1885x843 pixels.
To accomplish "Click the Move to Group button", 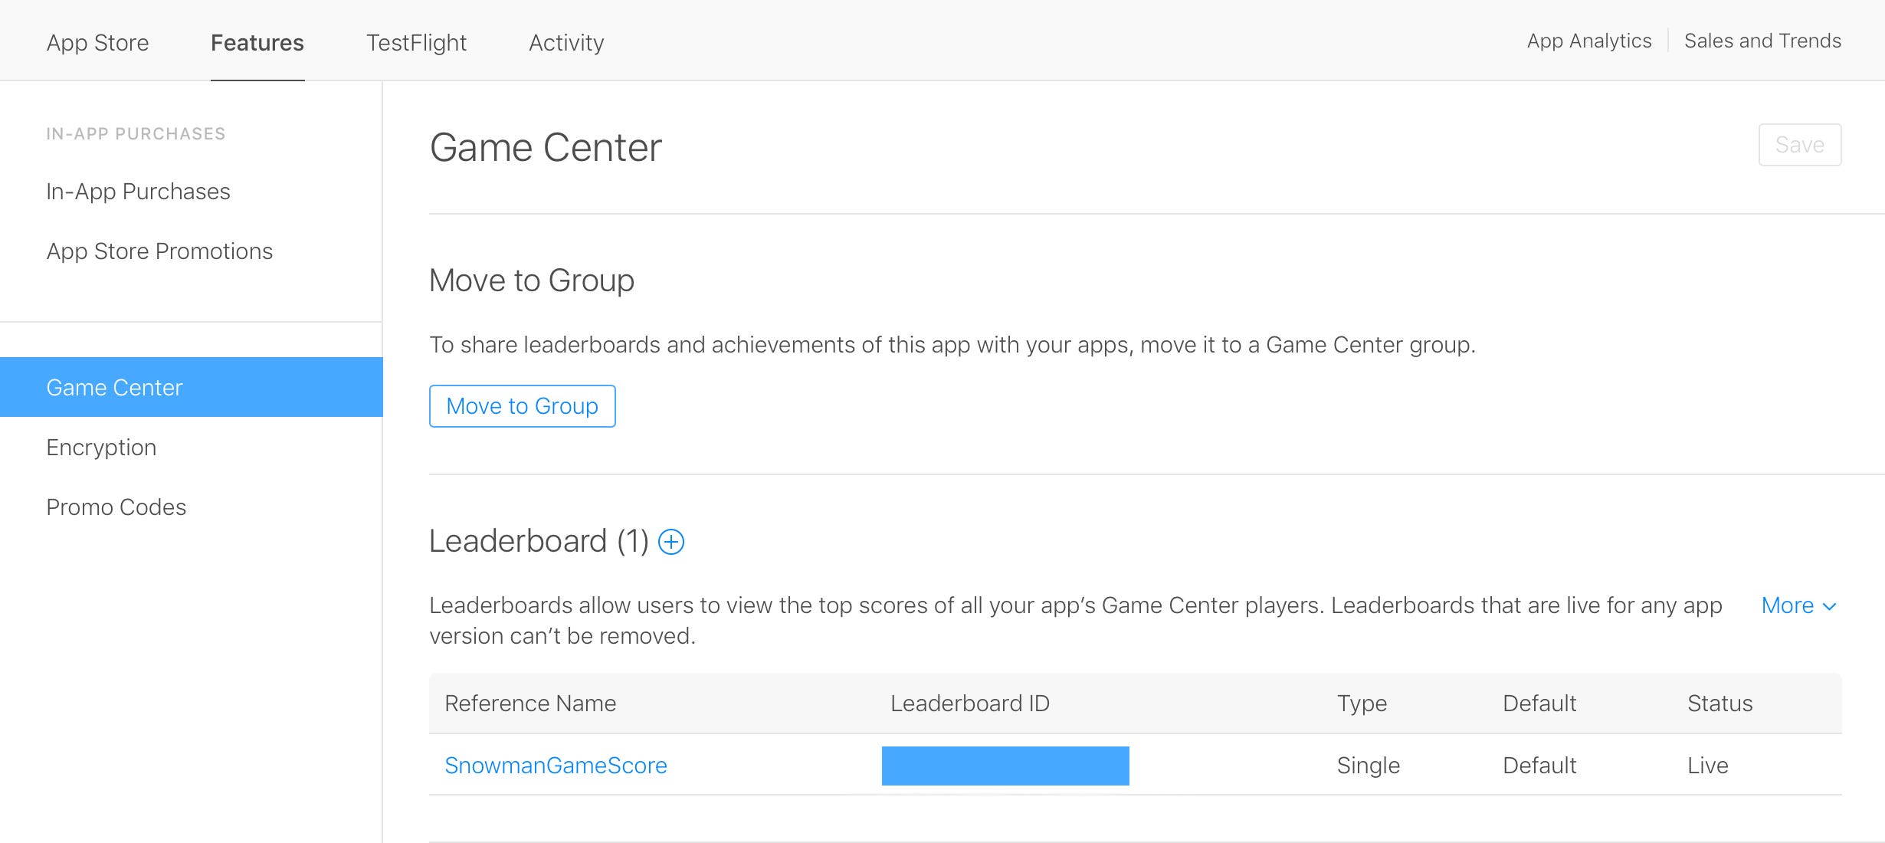I will (x=523, y=406).
